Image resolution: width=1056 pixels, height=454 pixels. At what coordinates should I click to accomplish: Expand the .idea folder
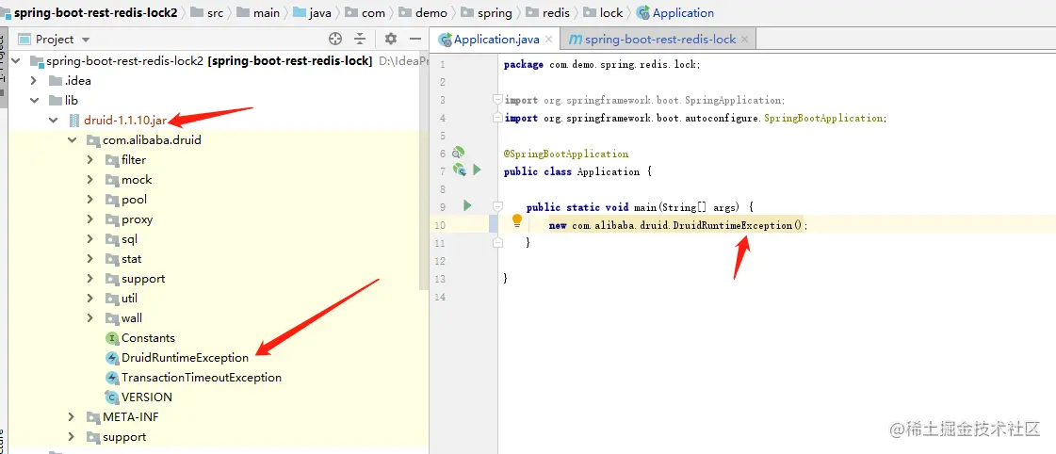[34, 81]
